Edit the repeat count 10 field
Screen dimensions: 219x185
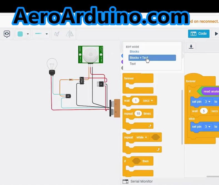point(138,114)
